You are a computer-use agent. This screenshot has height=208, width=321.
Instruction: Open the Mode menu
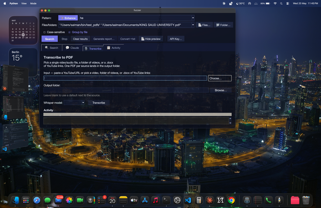coord(33,3)
